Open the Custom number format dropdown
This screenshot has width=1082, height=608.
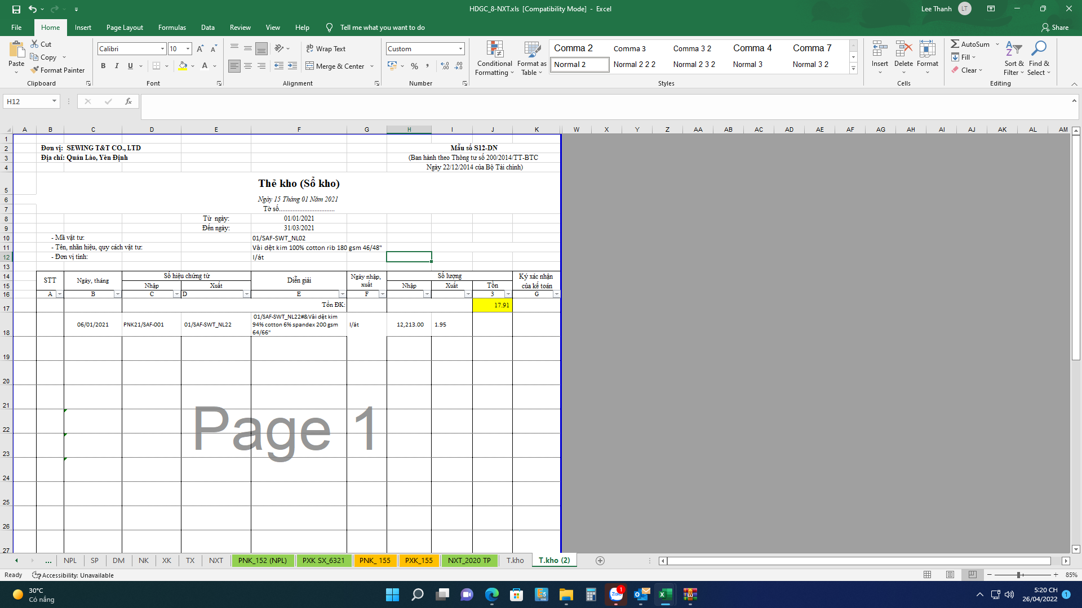pyautogui.click(x=460, y=49)
